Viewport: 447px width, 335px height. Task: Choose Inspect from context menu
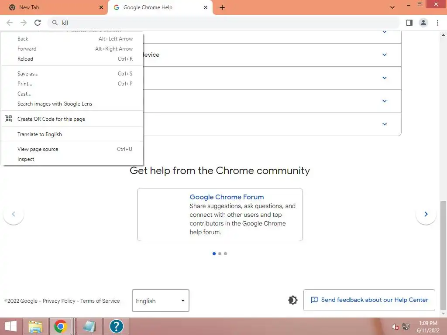pos(72,159)
